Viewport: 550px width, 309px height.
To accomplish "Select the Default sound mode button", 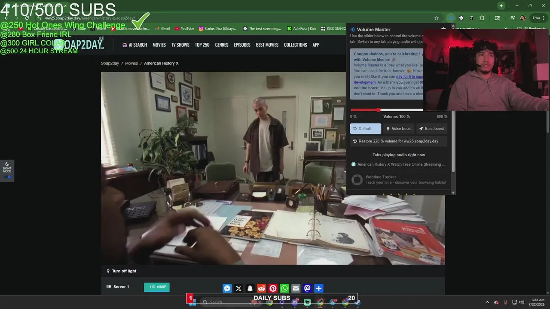I will coord(365,129).
